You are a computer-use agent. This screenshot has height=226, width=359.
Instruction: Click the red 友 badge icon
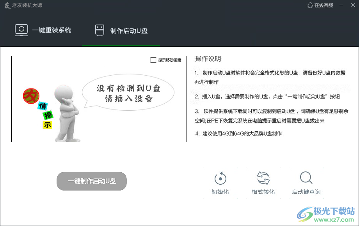31,96
